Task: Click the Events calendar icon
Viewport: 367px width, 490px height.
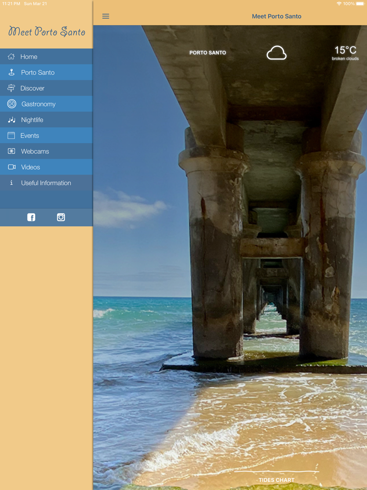Action: [x=11, y=136]
